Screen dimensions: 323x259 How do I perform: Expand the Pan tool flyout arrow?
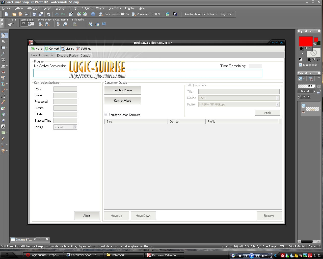click(7, 35)
